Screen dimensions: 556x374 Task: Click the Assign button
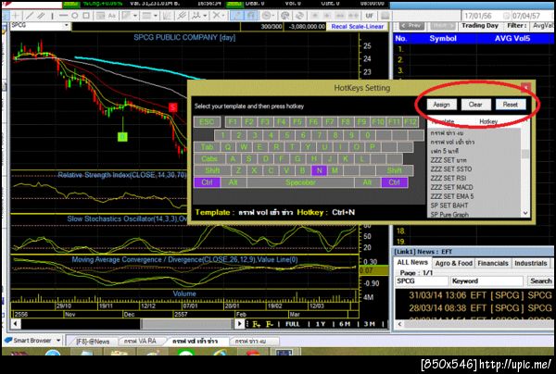(x=441, y=105)
